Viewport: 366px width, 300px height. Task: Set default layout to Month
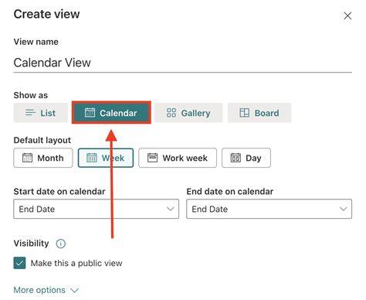click(43, 158)
